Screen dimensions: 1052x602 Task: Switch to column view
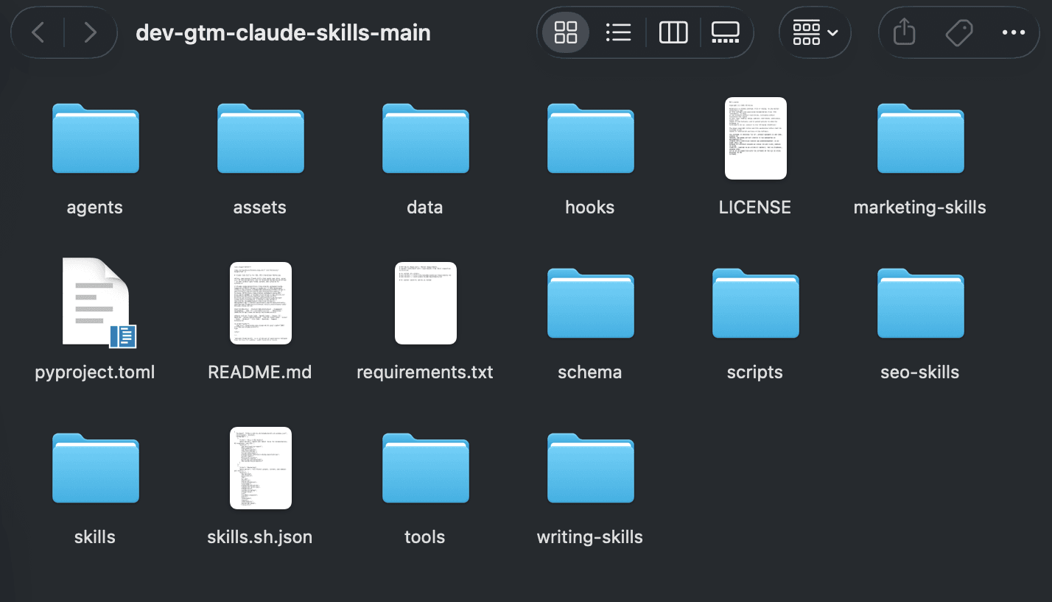tap(673, 32)
